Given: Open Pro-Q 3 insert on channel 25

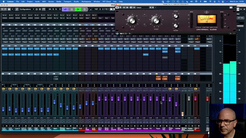Looking at the screenshot, I should click(x=5, y=49).
